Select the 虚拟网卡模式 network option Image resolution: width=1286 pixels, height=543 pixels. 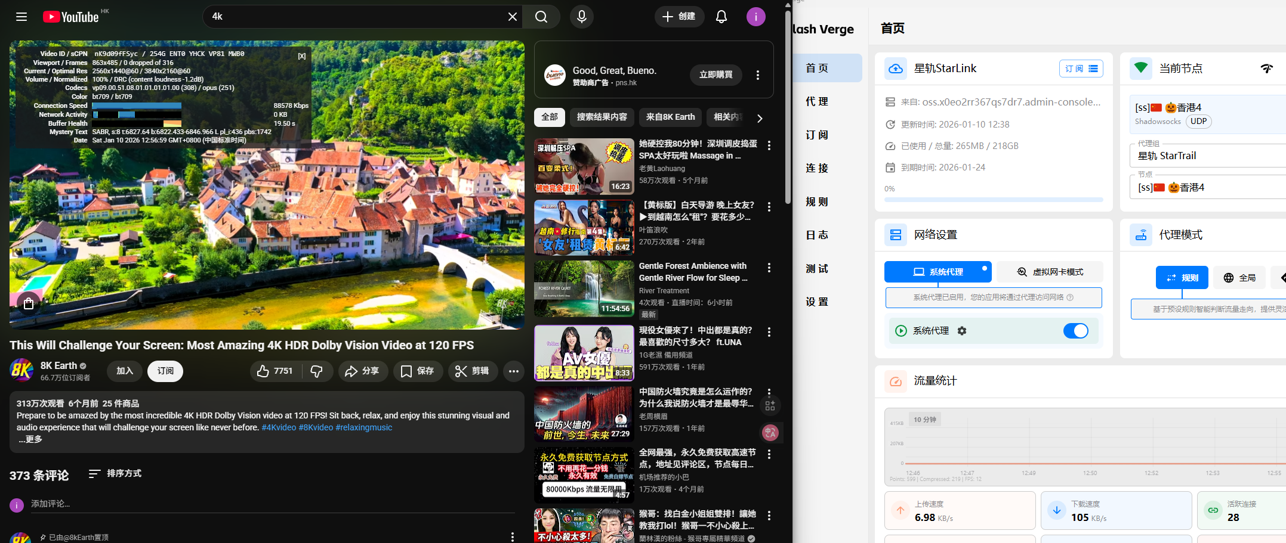click(1050, 272)
